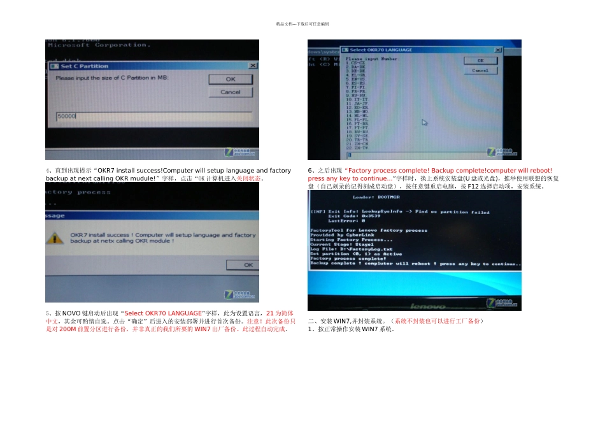This screenshot has height=428, width=605.
Task: Click the "Exit Code: 0x3539" console line
Action: (x=354, y=216)
